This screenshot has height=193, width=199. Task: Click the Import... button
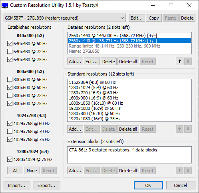coord(17,185)
